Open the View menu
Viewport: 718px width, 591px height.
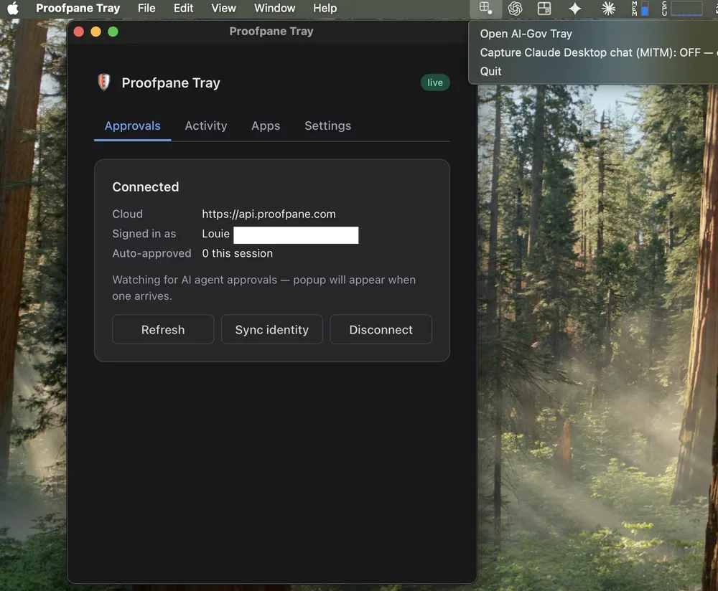(223, 8)
